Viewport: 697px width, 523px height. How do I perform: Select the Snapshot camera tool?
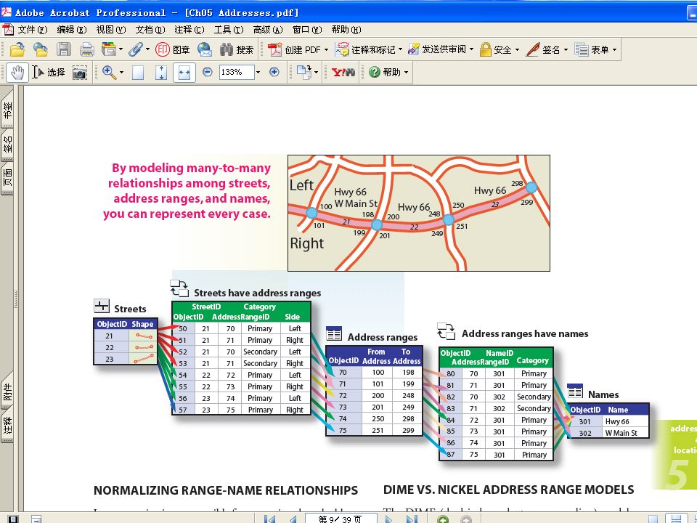80,73
